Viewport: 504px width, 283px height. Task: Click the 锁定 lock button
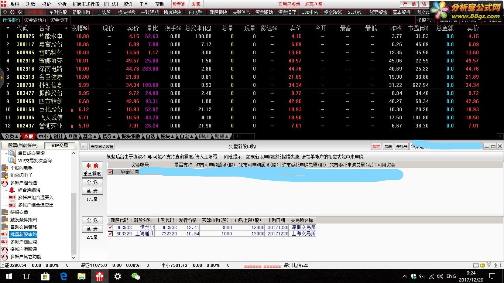click(x=376, y=146)
